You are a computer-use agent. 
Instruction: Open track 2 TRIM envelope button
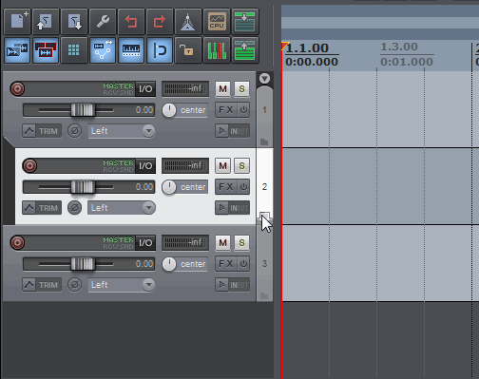tap(42, 208)
